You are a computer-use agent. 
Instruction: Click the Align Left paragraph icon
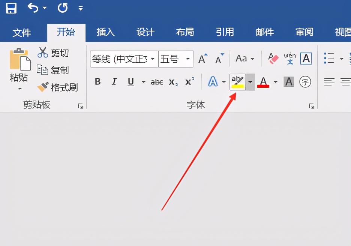click(x=329, y=82)
